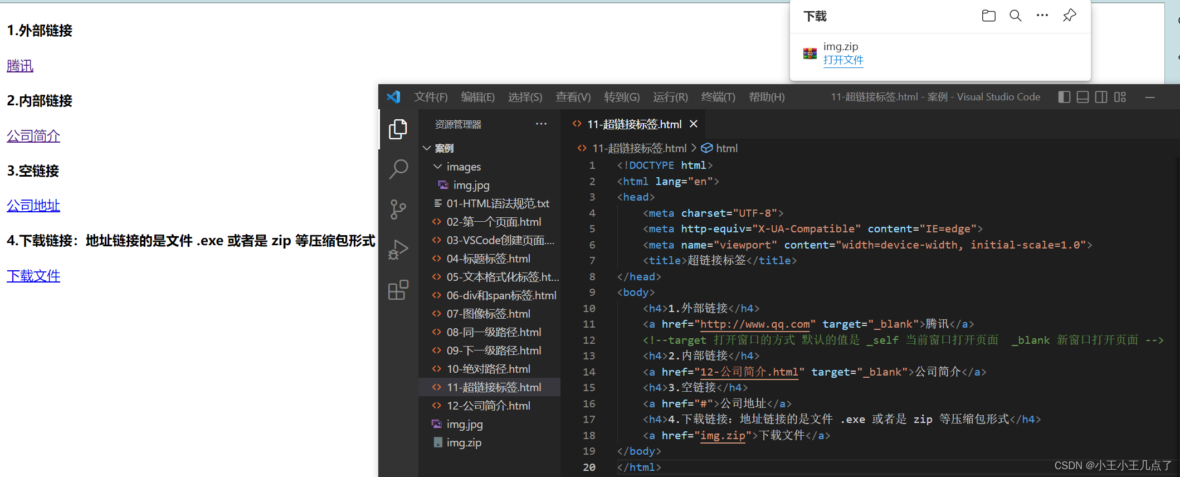Open the Explorer view in the activity bar
Viewport: 1180px width, 477px height.
pos(398,129)
